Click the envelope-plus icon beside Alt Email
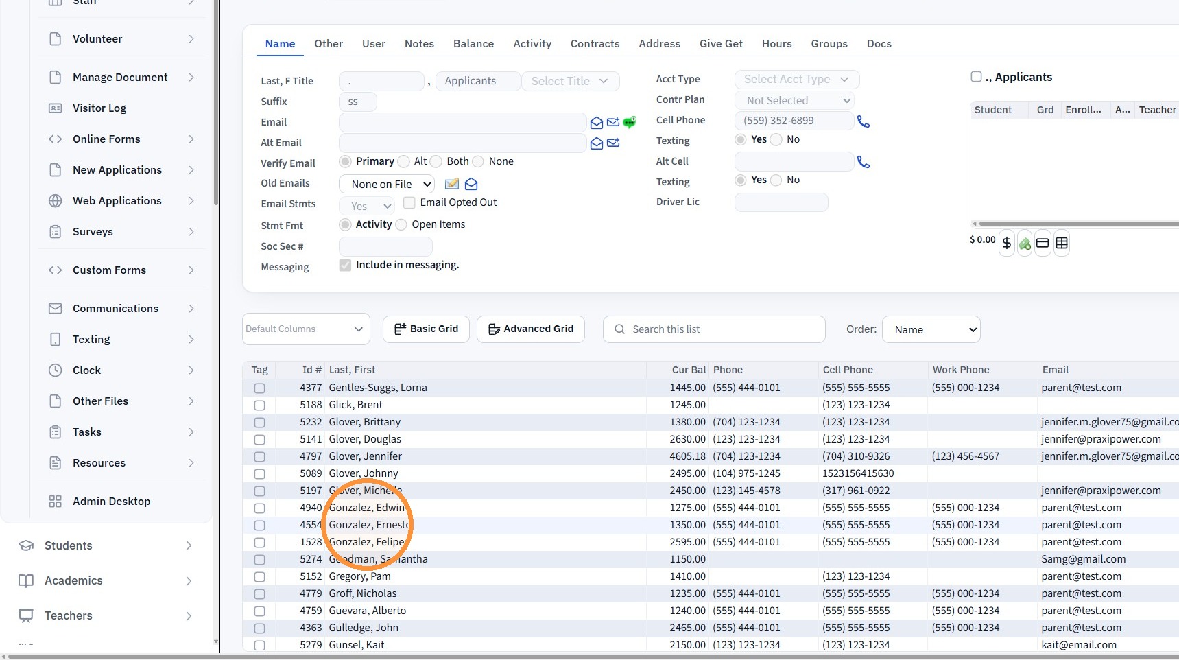 tap(613, 143)
